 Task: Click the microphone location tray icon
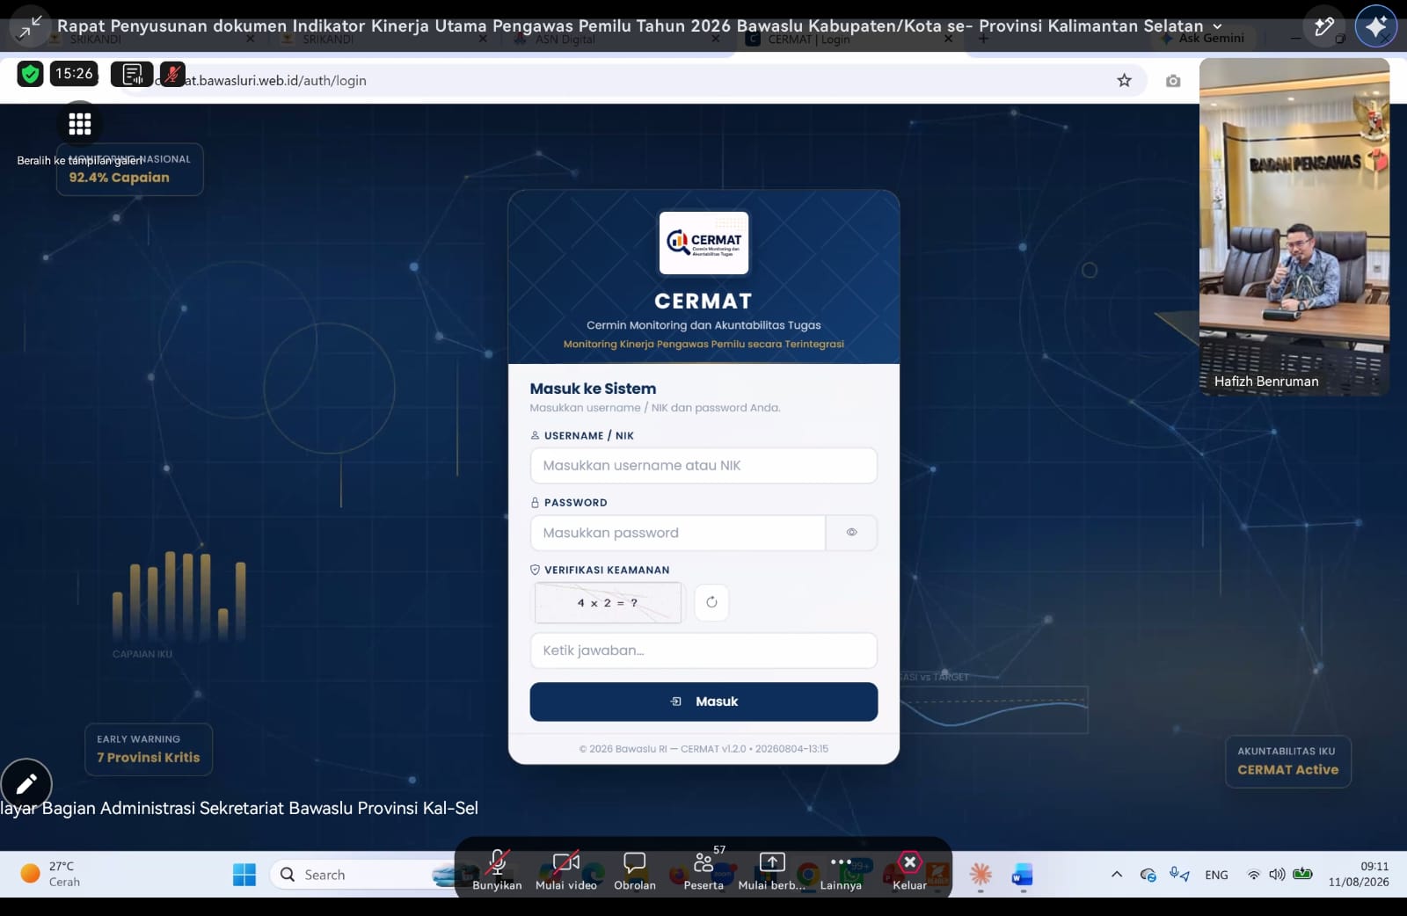click(1179, 875)
